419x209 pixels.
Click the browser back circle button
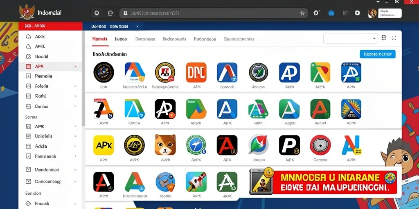point(97,13)
